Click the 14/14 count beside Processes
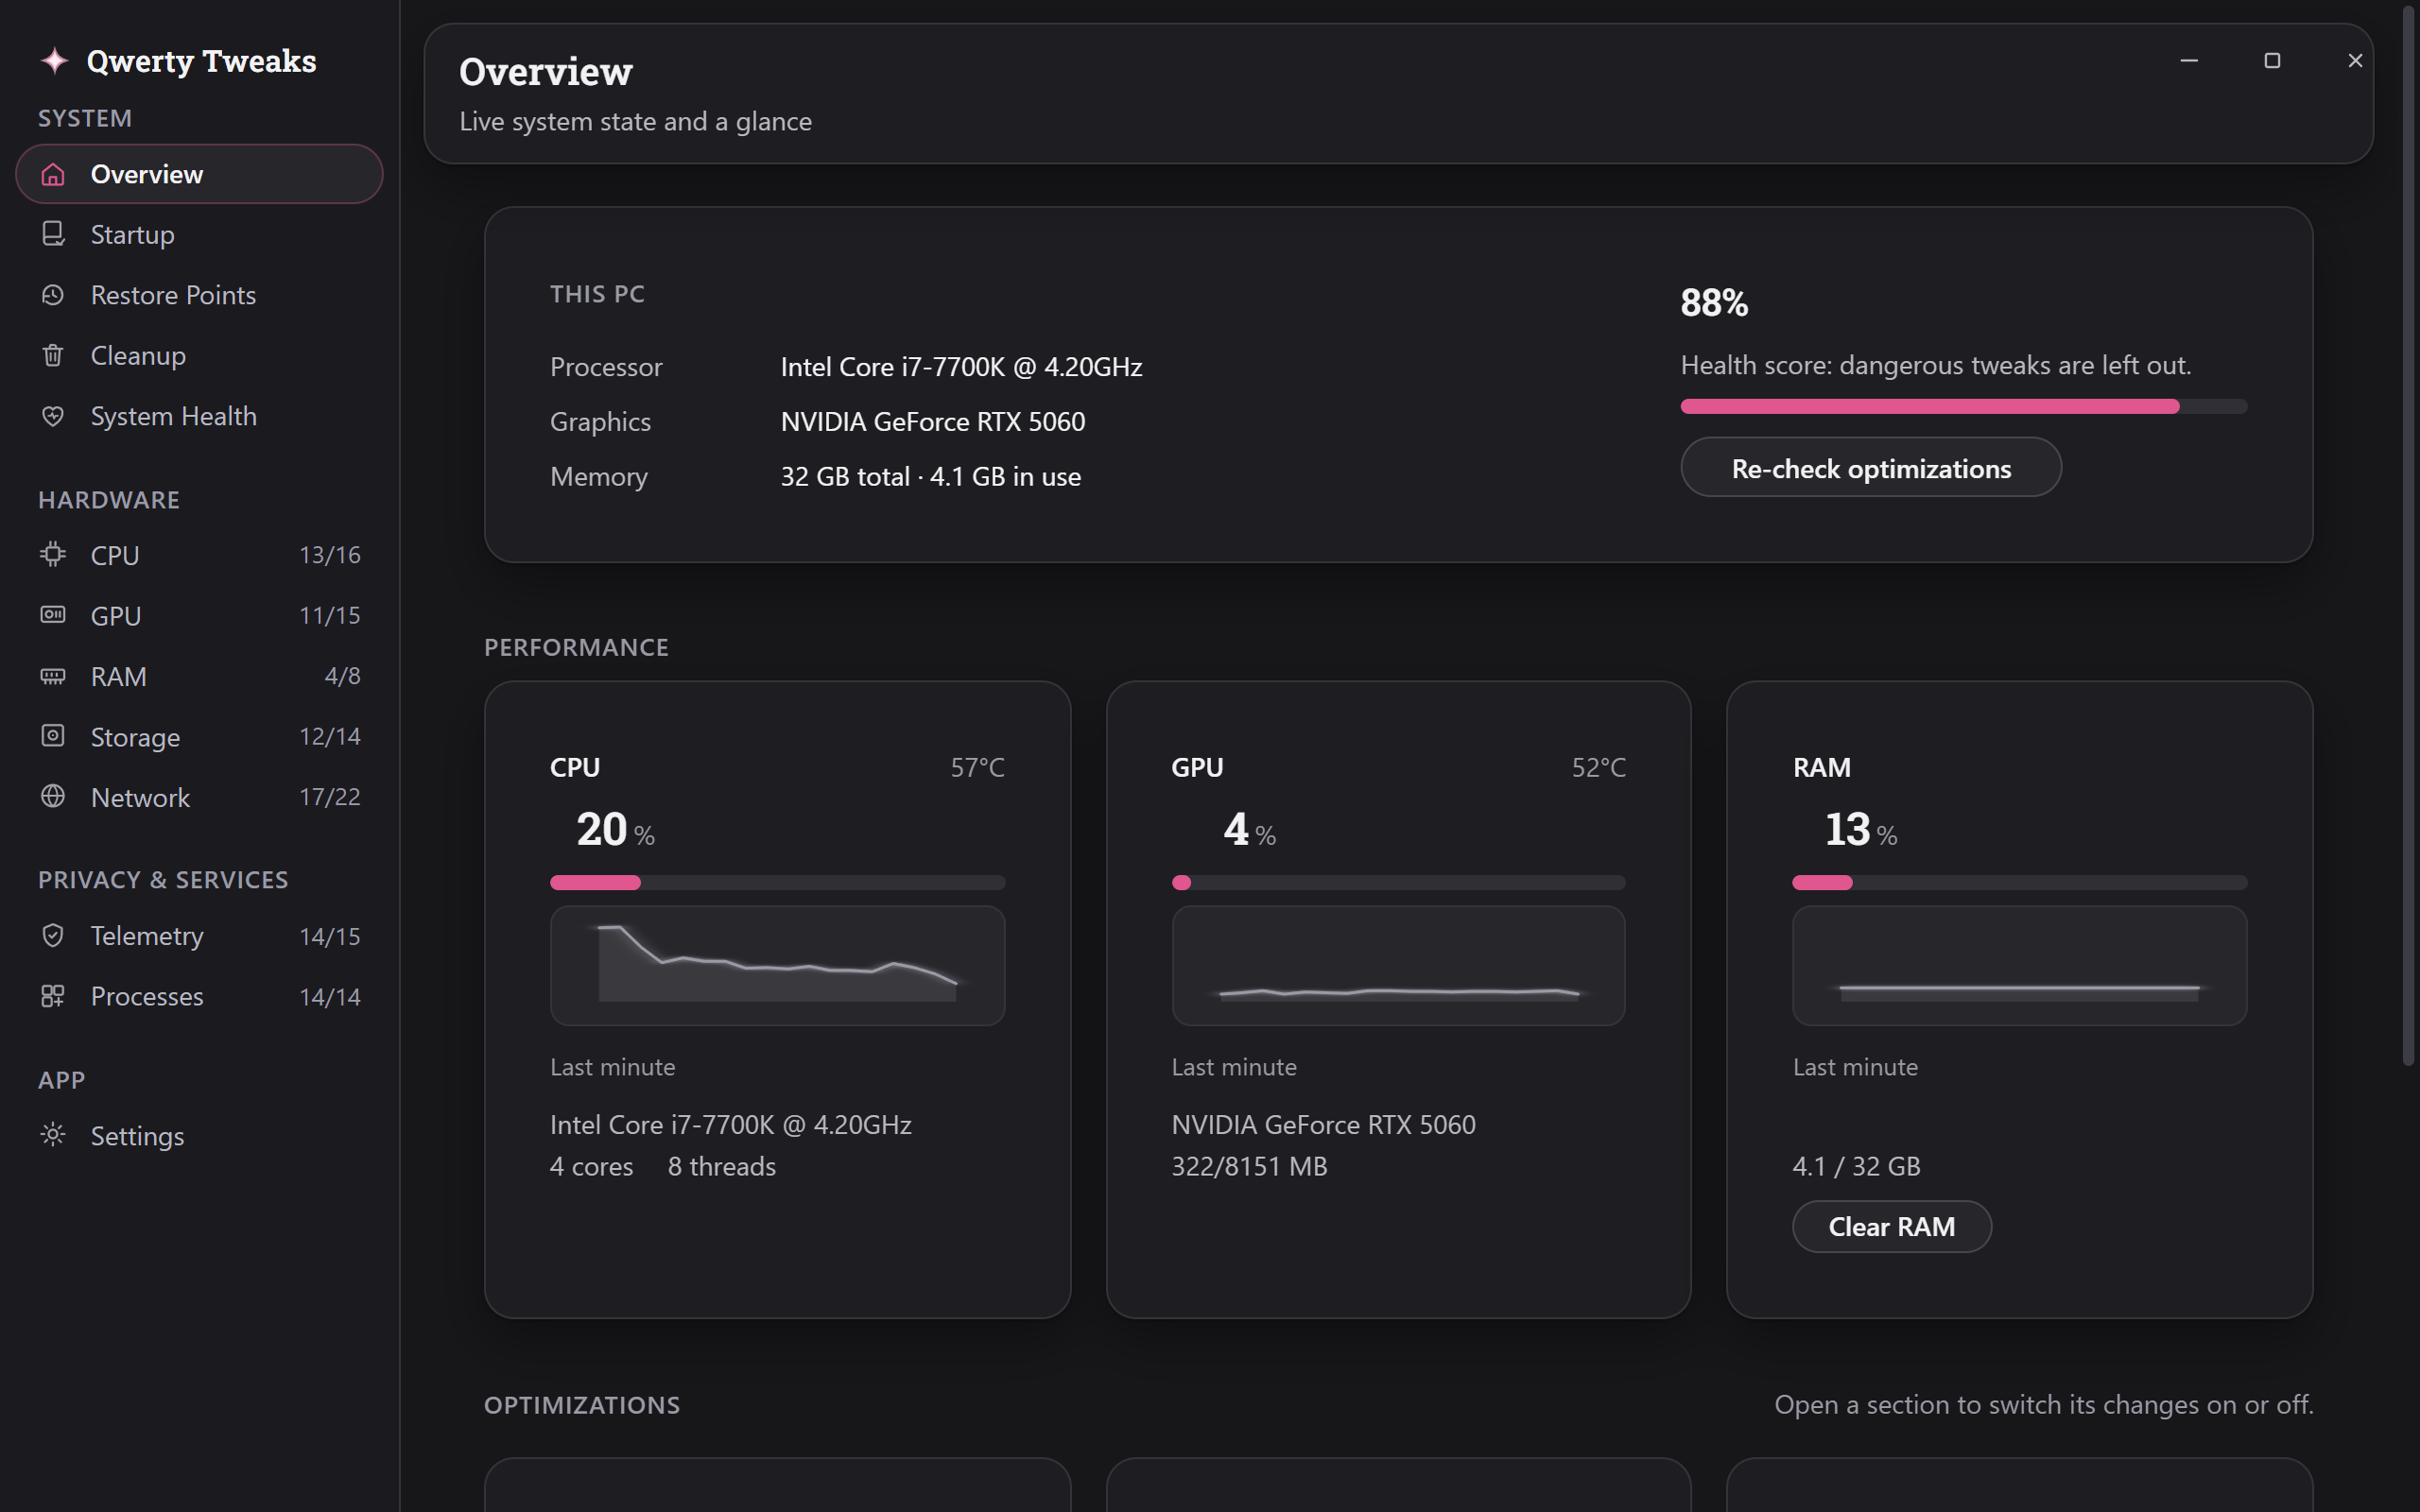Viewport: 2420px width, 1512px height. coord(330,996)
